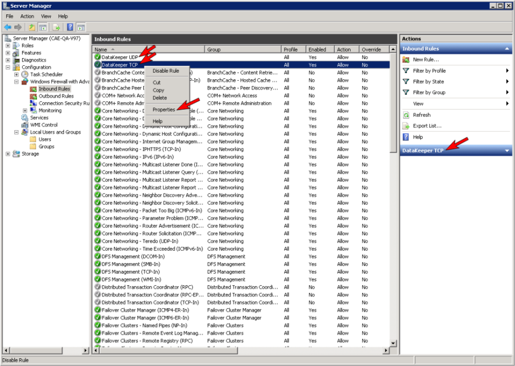Choose Copy from context menu
The height and width of the screenshot is (366, 515).
point(167,90)
